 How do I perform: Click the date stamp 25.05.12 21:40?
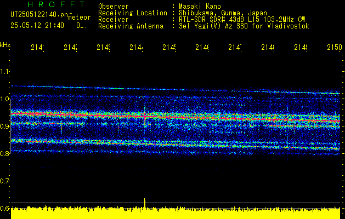click(37, 26)
